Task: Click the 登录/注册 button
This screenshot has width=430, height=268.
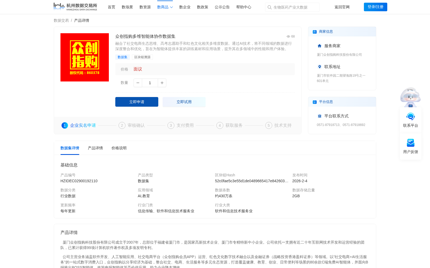Action: (375, 7)
